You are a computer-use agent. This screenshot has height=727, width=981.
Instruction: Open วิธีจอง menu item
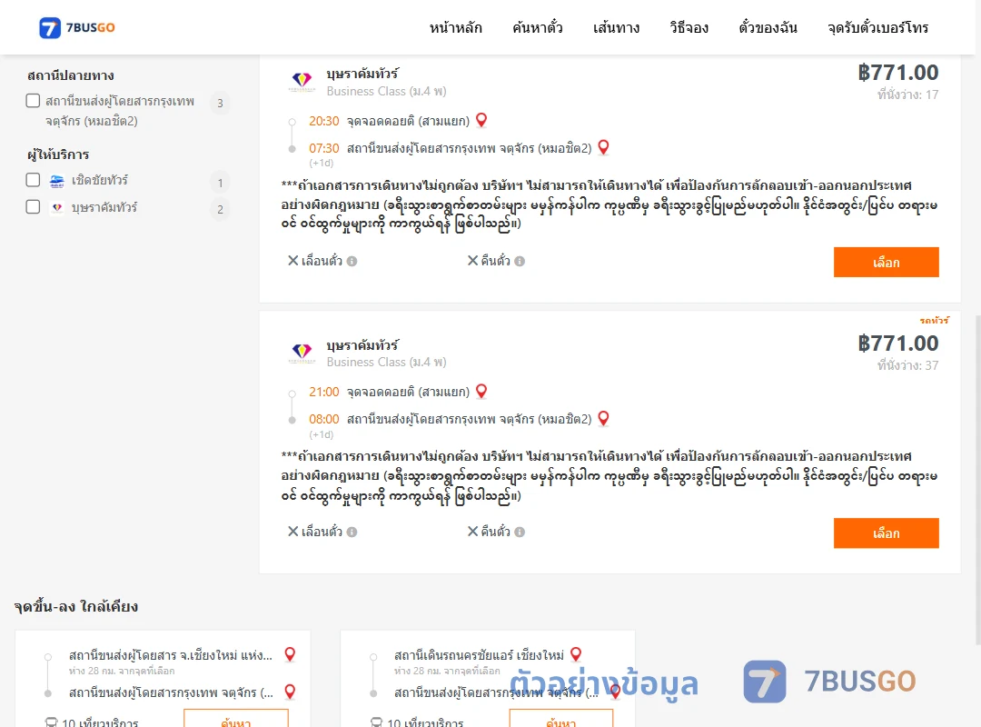(x=689, y=27)
